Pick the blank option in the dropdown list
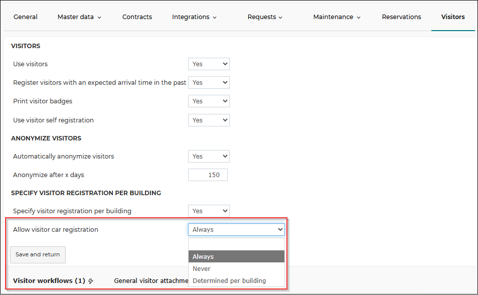Screen dimensions: 478x295 [236, 245]
